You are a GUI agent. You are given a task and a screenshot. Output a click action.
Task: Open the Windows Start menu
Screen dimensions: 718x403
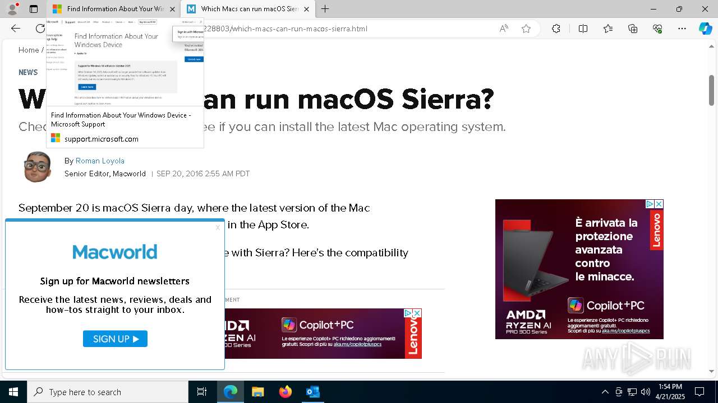(x=13, y=392)
